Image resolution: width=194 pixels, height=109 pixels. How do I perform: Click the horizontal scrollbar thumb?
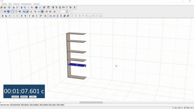click(91, 102)
